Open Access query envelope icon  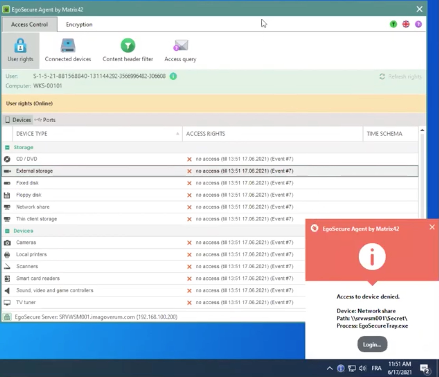point(180,46)
